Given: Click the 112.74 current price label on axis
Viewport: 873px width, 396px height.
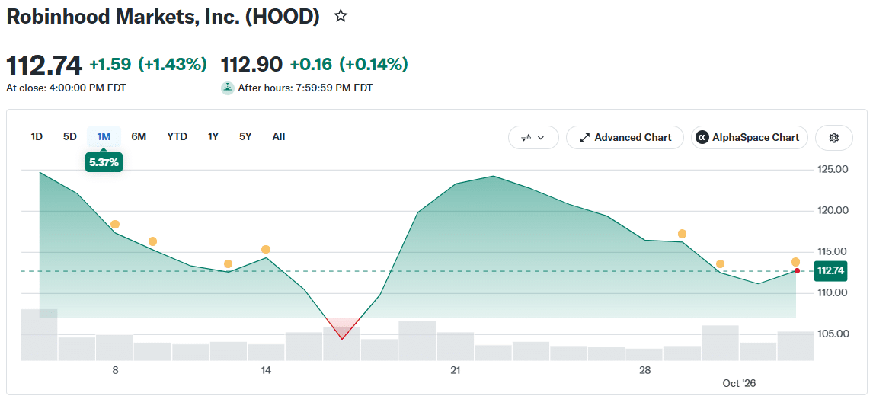Looking at the screenshot, I should click(830, 271).
